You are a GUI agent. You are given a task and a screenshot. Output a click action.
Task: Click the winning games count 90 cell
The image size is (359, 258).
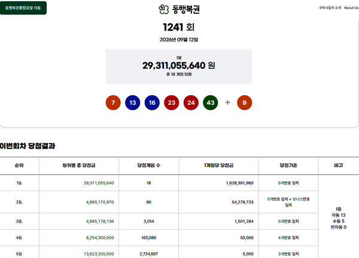[149, 202]
